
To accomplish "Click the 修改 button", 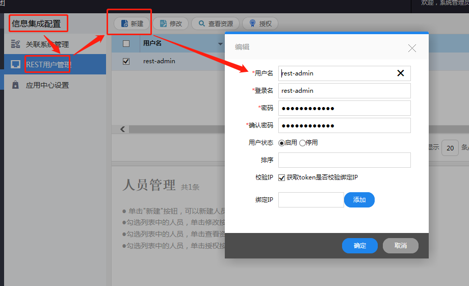I will tap(170, 23).
